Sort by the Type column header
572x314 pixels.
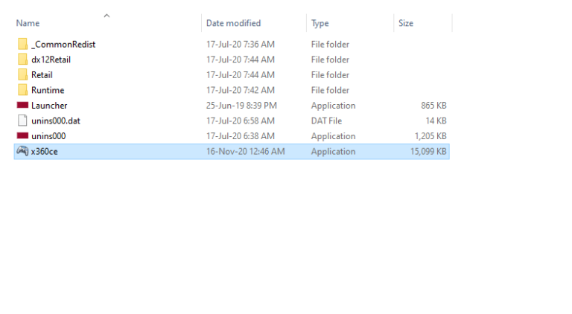pyautogui.click(x=320, y=23)
